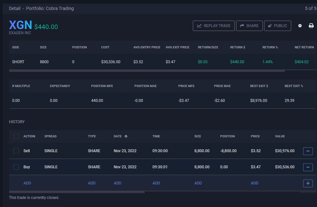Select the Sell transaction checkbox
This screenshot has width=317, height=207.
tap(16, 151)
